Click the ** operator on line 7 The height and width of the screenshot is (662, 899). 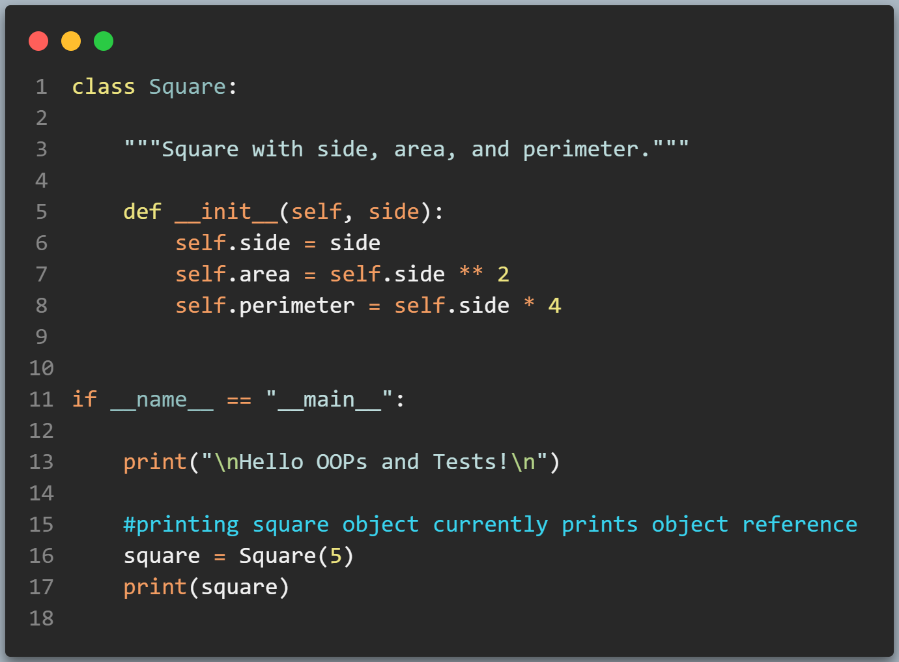click(x=471, y=272)
